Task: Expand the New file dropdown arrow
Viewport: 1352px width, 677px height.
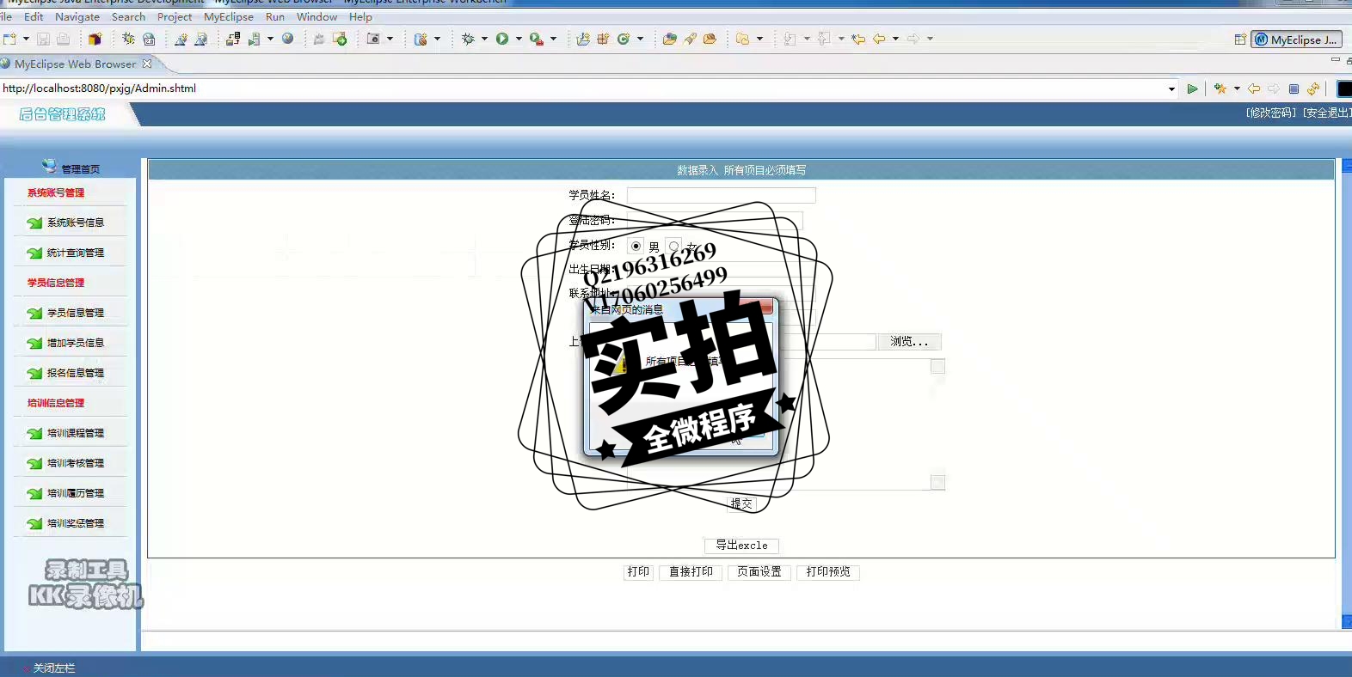Action: [26, 39]
